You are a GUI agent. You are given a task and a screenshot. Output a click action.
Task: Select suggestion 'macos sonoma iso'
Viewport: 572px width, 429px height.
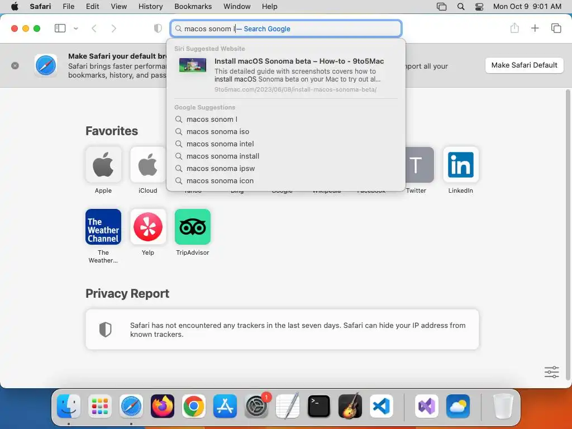point(286,132)
